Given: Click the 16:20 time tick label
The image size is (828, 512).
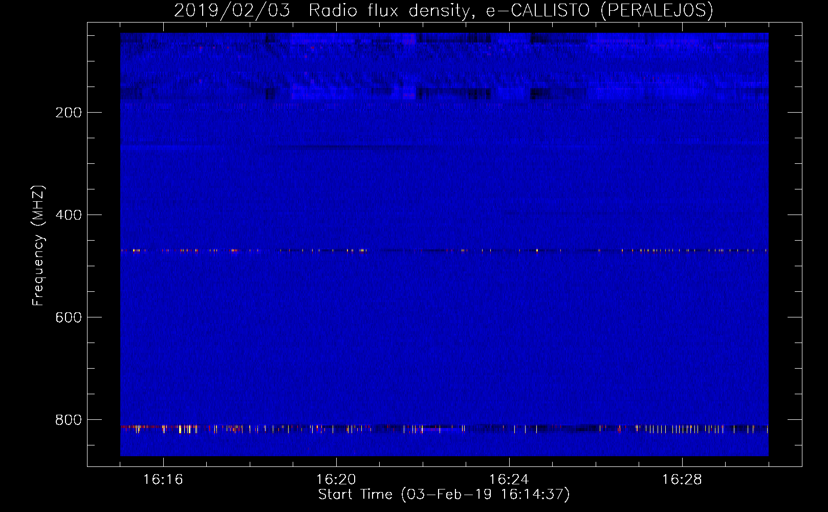Looking at the screenshot, I should click(336, 480).
